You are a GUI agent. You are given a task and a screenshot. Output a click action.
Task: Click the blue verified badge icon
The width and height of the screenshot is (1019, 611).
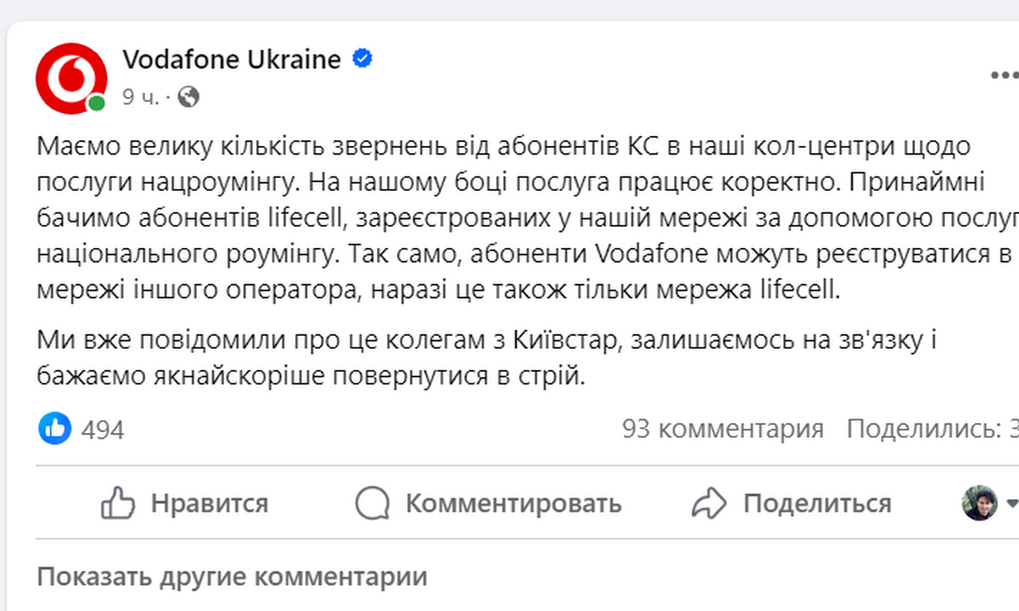click(x=362, y=59)
